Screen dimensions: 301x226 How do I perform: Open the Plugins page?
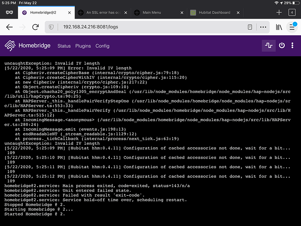(83, 46)
